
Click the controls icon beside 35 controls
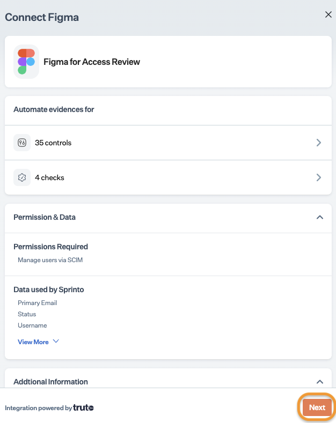click(x=22, y=143)
